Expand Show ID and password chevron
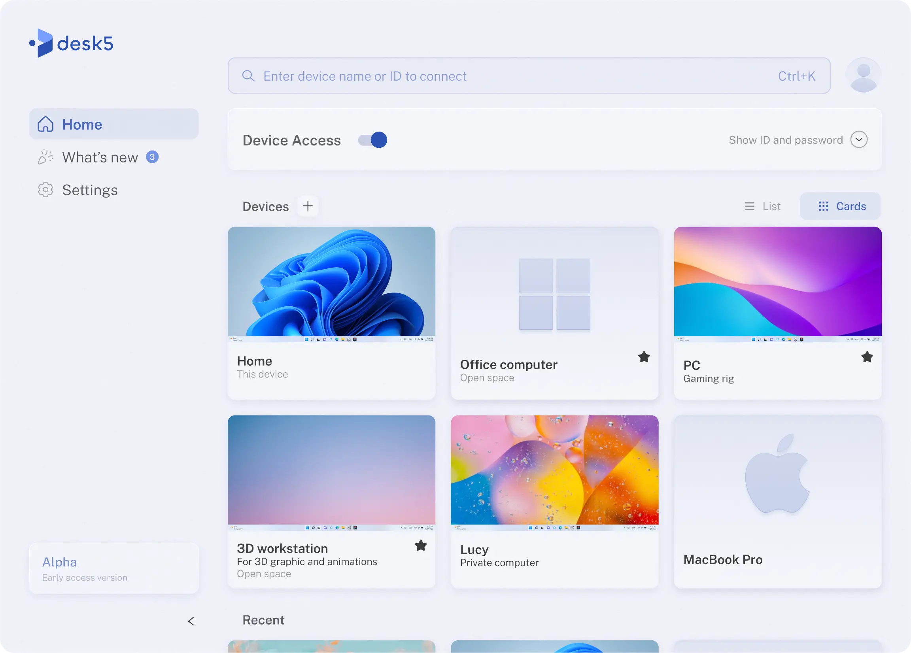This screenshot has height=653, width=911. 859,140
